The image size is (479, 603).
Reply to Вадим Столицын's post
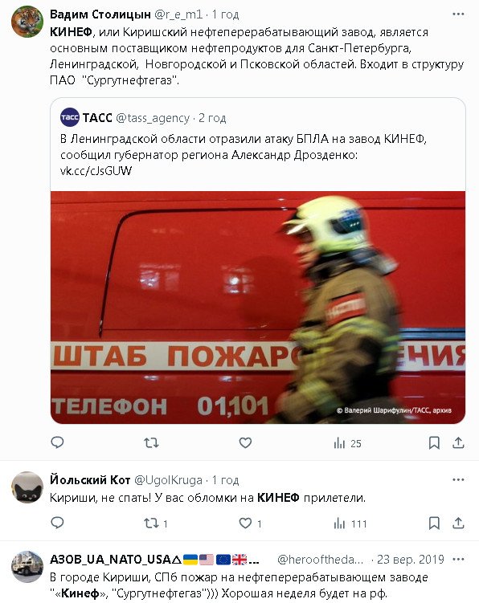(x=57, y=442)
